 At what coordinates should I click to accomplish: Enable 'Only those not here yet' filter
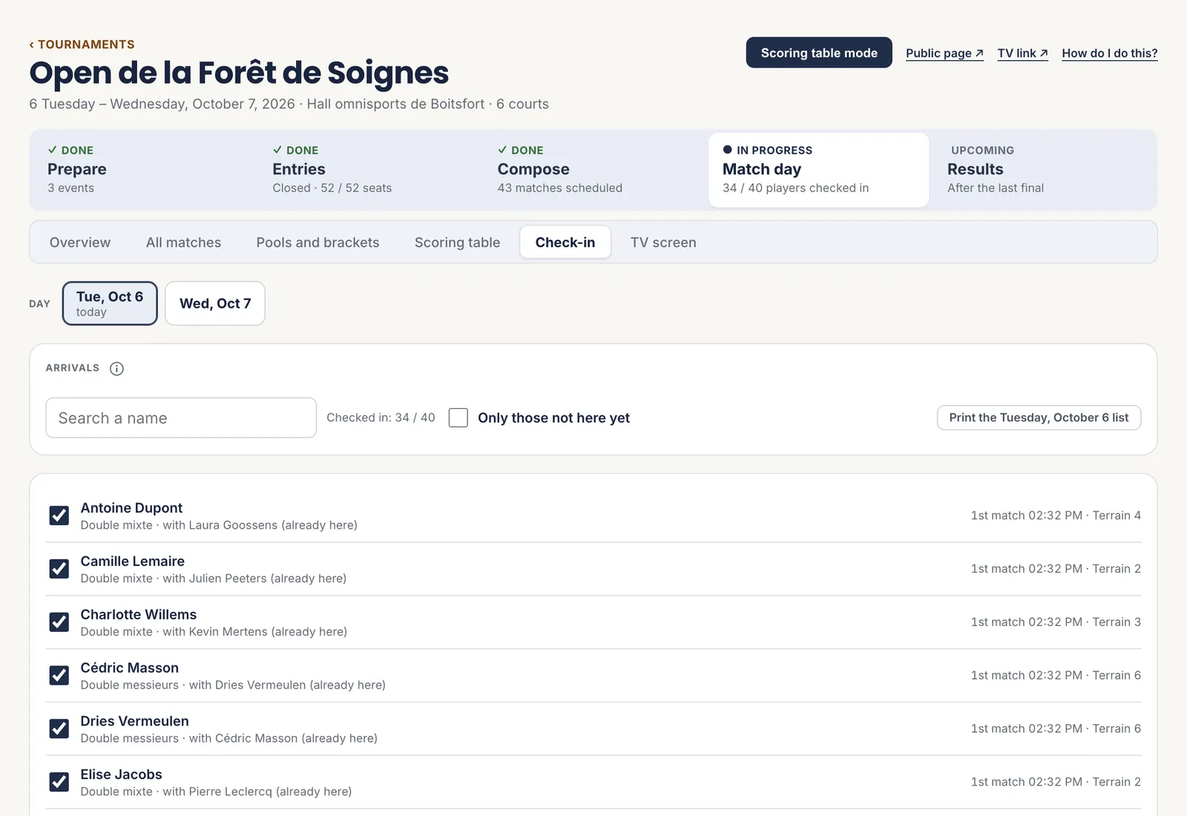[x=458, y=418]
